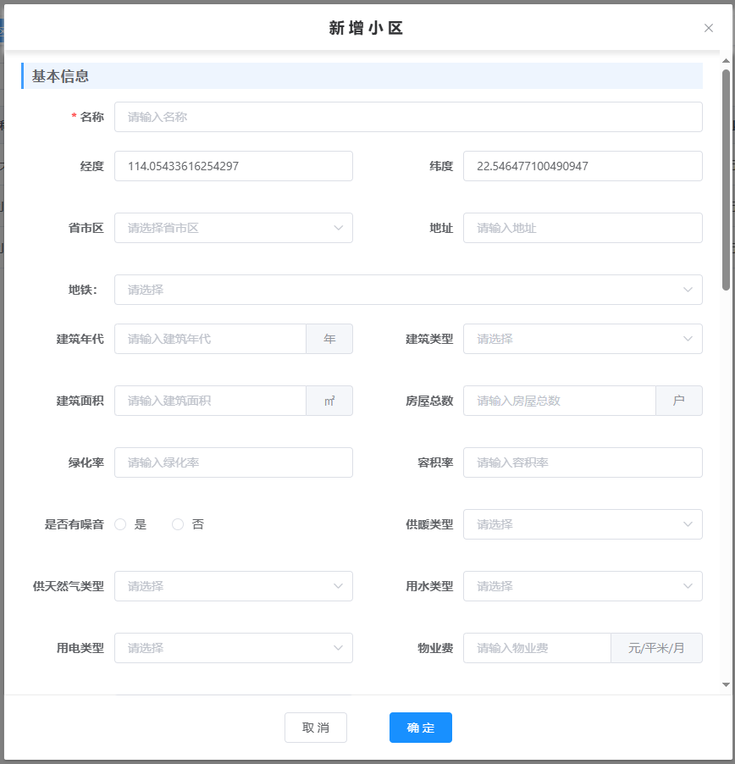
Task: Select 是 radio for 是否有噪音
Action: tap(120, 524)
